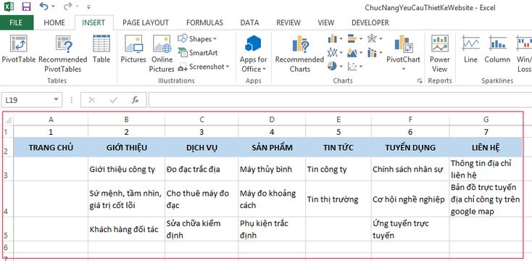
Task: Select cell 'Khách hàng đối tác'
Action: tap(127, 229)
